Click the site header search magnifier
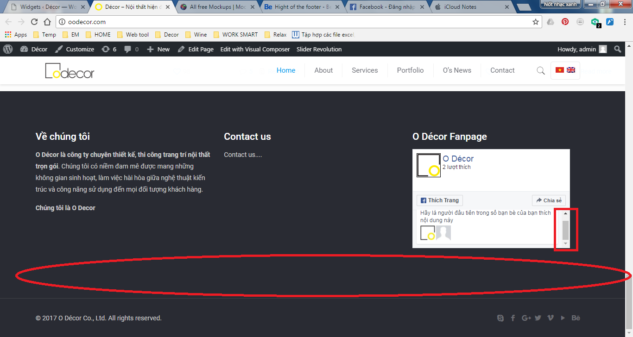Image resolution: width=633 pixels, height=337 pixels. coord(540,70)
